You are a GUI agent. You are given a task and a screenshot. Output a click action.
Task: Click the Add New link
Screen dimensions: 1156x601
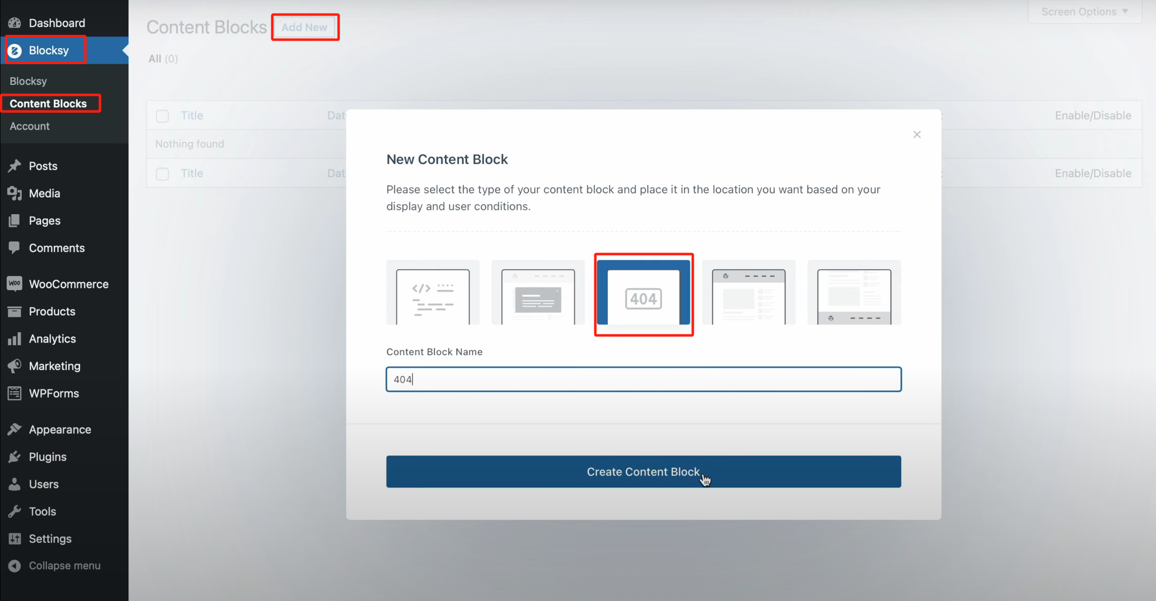pyautogui.click(x=304, y=27)
